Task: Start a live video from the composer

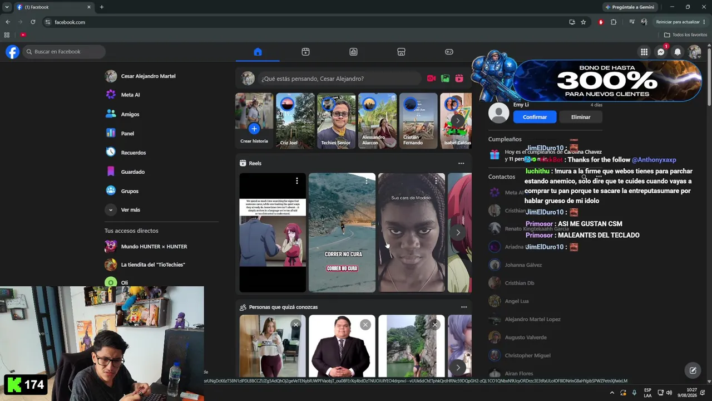Action: tap(431, 79)
